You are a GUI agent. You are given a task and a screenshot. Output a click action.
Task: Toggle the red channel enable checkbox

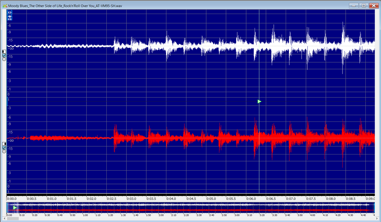tap(4, 147)
